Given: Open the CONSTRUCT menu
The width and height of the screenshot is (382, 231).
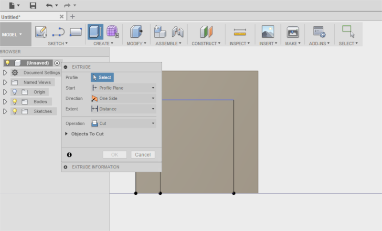Looking at the screenshot, I should pyautogui.click(x=206, y=43).
